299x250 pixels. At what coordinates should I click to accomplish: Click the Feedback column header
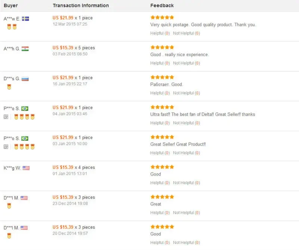point(162,6)
